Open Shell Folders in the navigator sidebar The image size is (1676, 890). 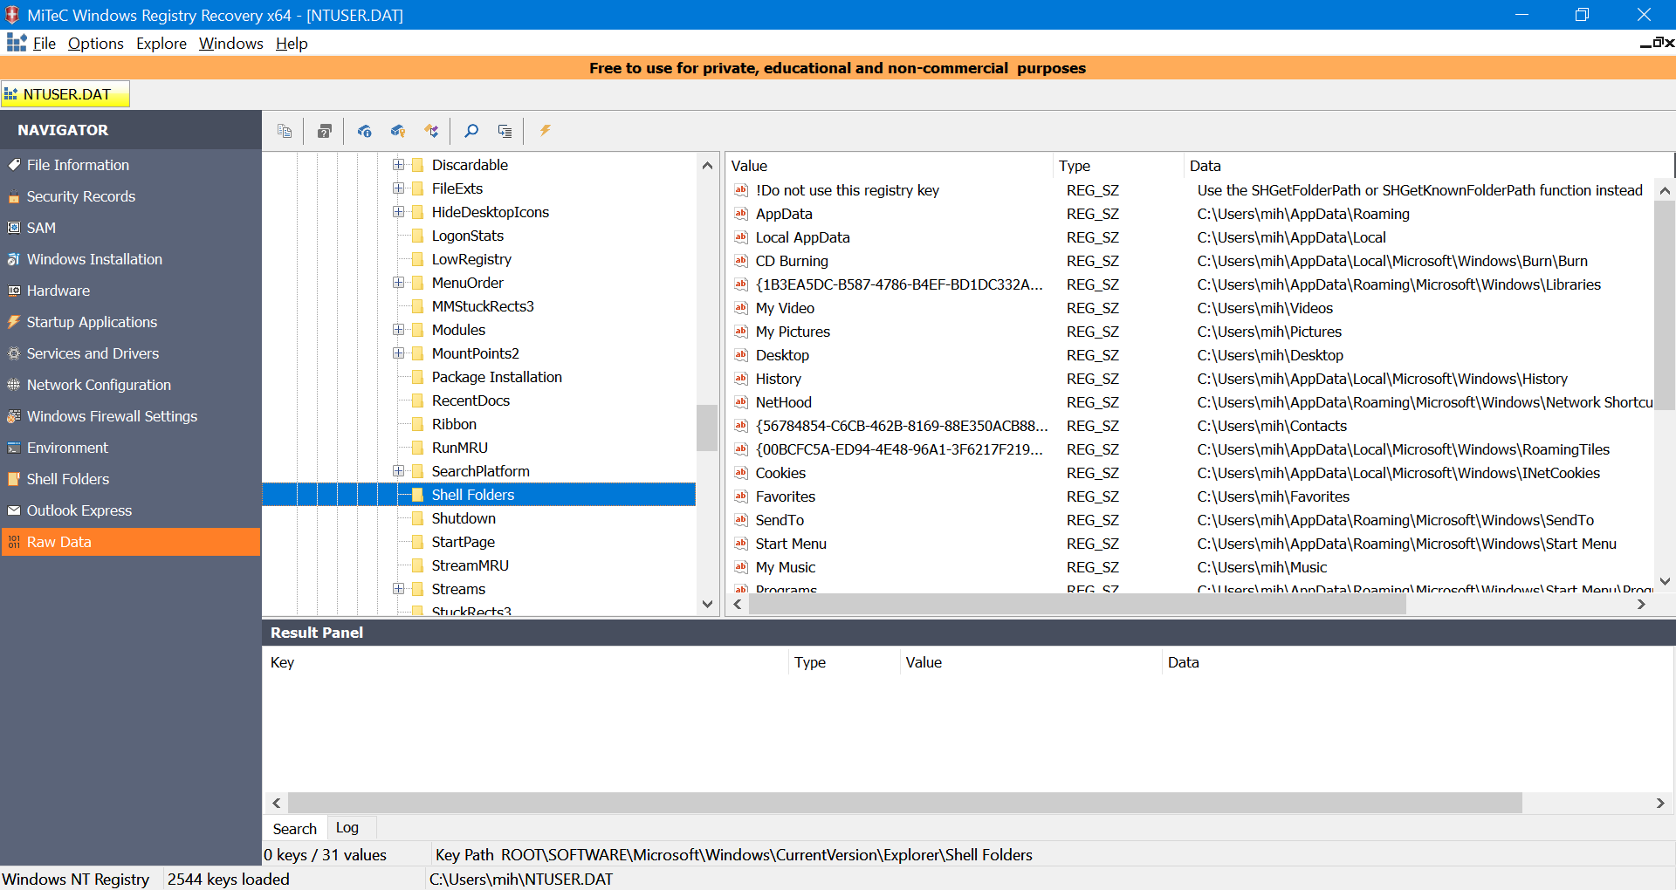coord(131,479)
